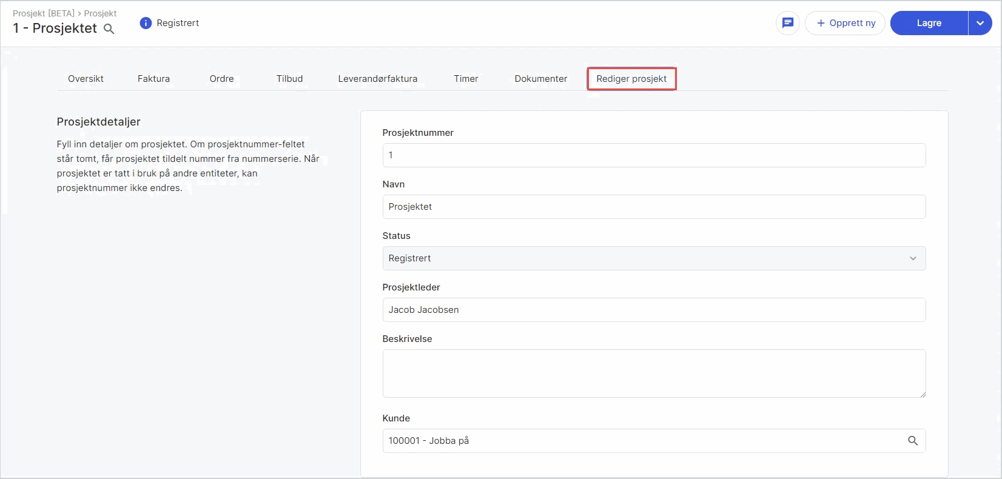Image resolution: width=1002 pixels, height=479 pixels.
Task: Click the Prosjektdetaljer heading
Action: point(99,122)
